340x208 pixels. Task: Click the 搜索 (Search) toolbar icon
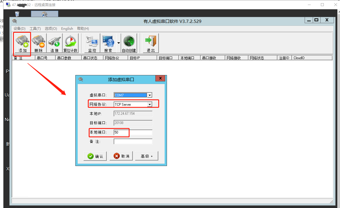(x=108, y=43)
